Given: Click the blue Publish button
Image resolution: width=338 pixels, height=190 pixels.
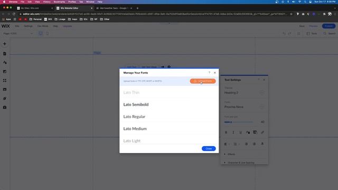Looking at the screenshot, I should pyautogui.click(x=328, y=26).
